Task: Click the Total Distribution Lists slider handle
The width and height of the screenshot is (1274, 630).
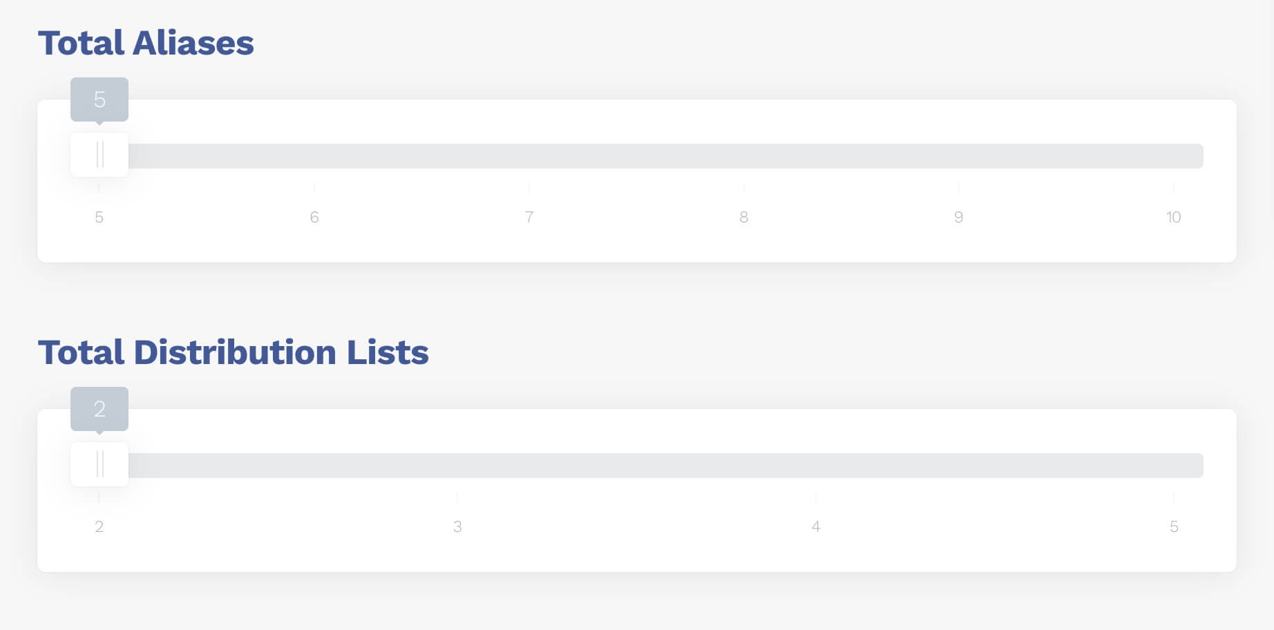Action: (99, 464)
